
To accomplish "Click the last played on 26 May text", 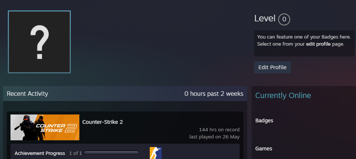I will 214,137.
